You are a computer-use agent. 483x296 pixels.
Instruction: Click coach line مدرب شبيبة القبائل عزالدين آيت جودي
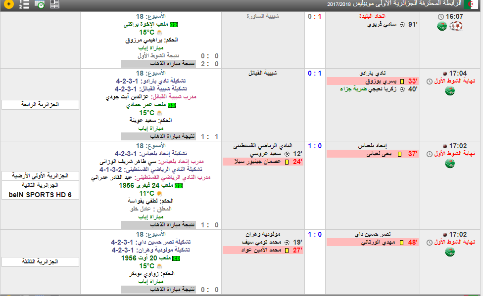[151, 97]
